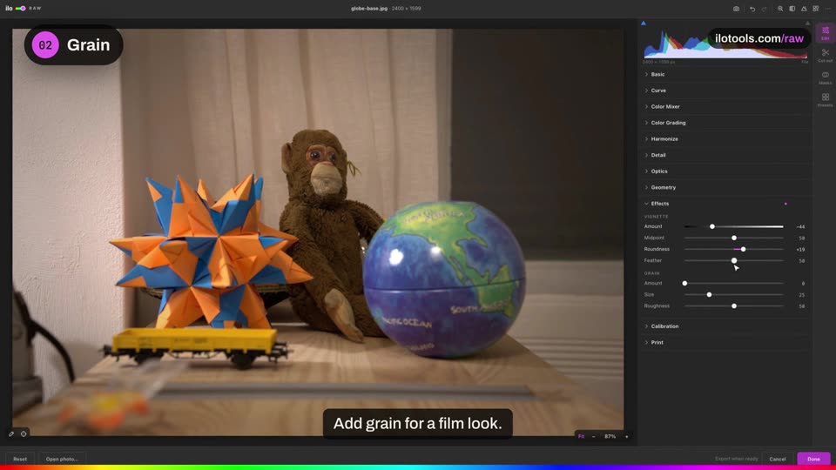Click the Vignette Amount value -44
Image resolution: width=836 pixels, height=470 pixels.
pos(800,227)
